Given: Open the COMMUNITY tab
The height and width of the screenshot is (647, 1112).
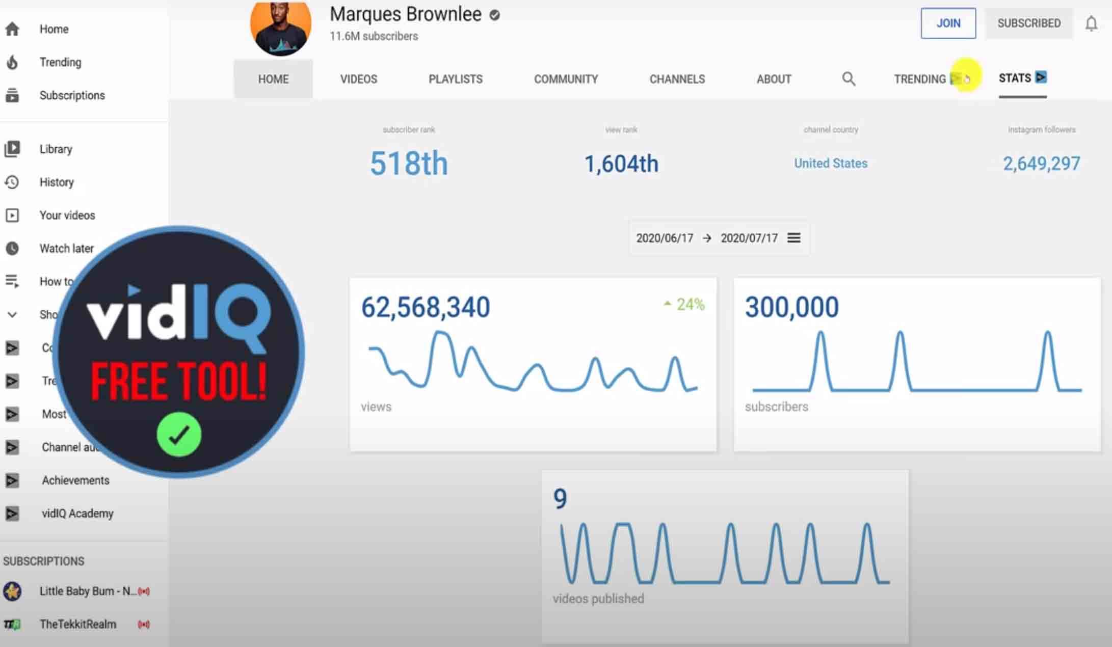Looking at the screenshot, I should (566, 79).
